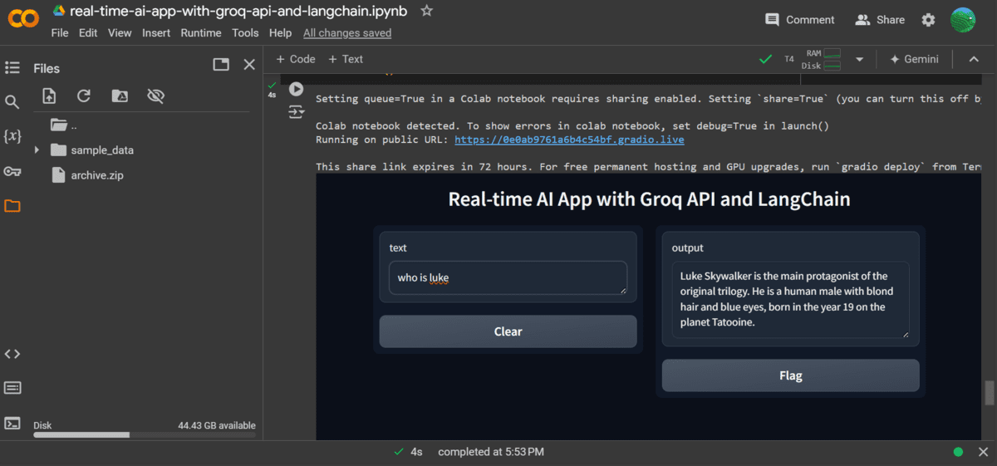The height and width of the screenshot is (466, 997).
Task: Open notebook settings gear icon
Action: click(928, 20)
